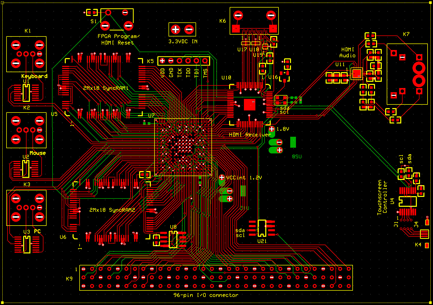Click the positive pad of 3.3VDC IN

click(176, 29)
